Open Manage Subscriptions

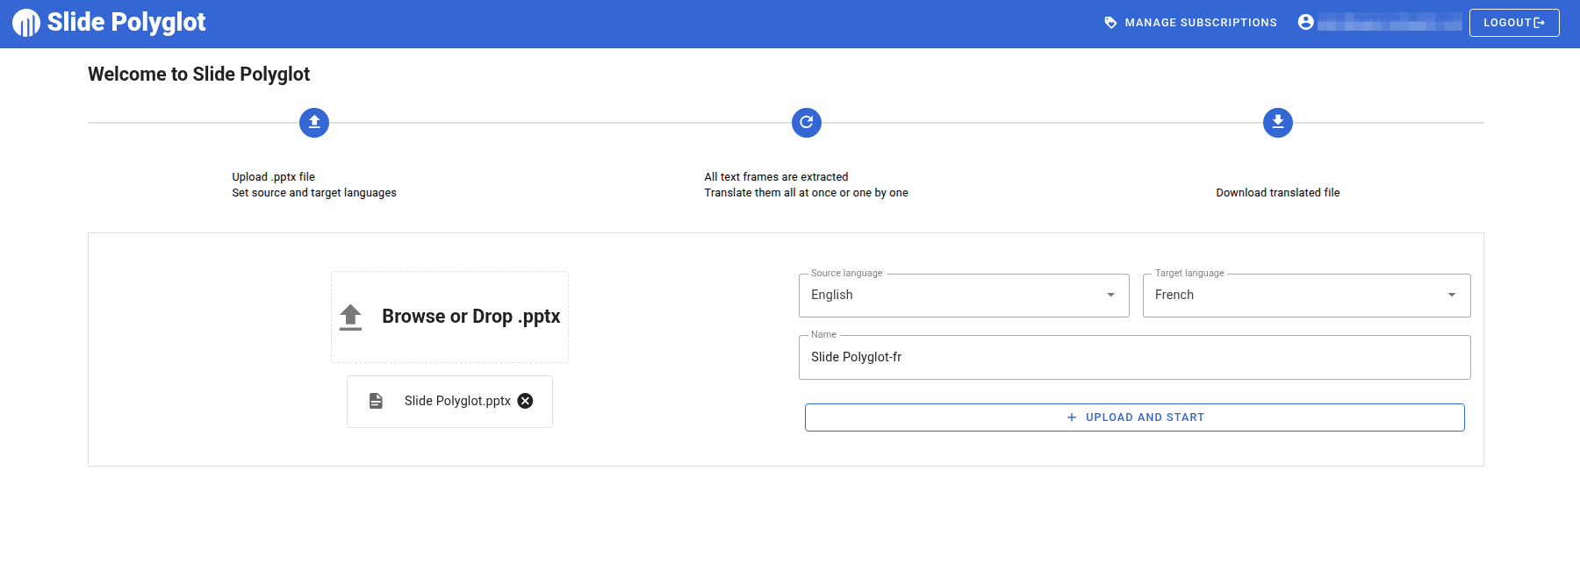pos(1200,23)
